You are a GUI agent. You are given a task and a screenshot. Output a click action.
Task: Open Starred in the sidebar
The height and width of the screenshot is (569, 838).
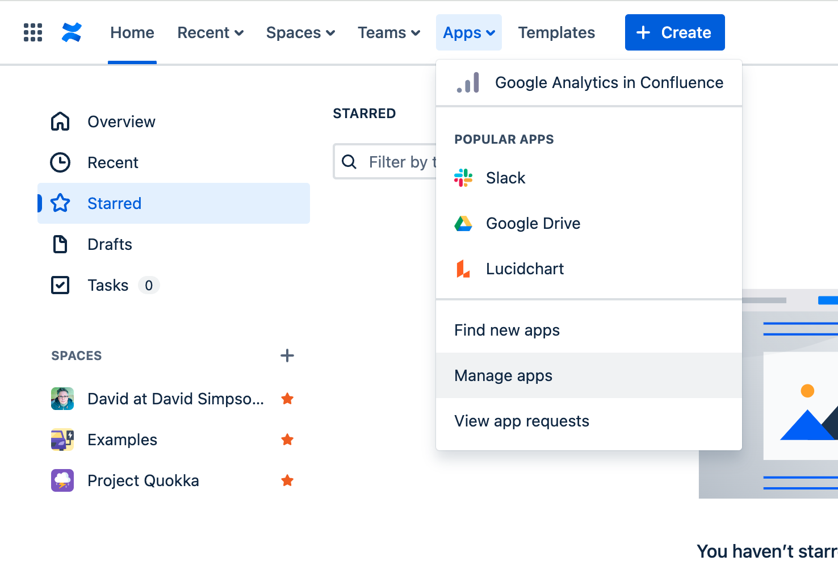click(174, 203)
